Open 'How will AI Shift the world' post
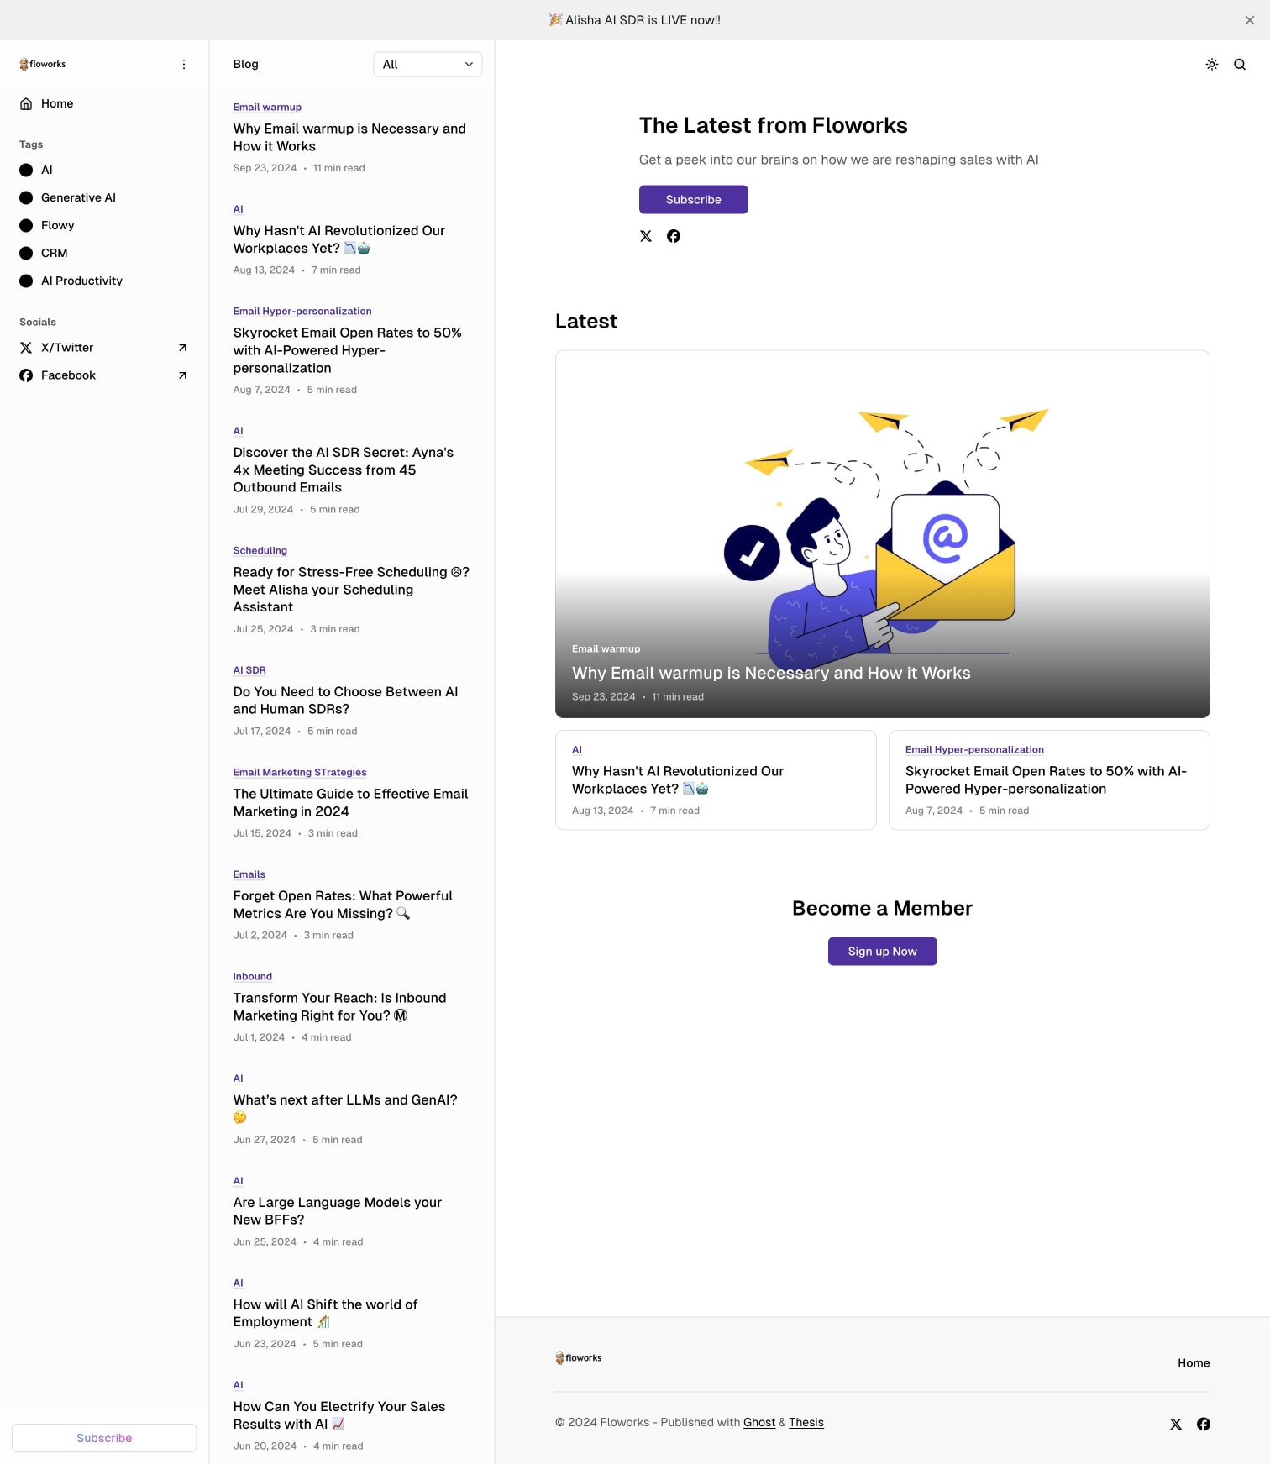This screenshot has width=1270, height=1464. 326,1313
